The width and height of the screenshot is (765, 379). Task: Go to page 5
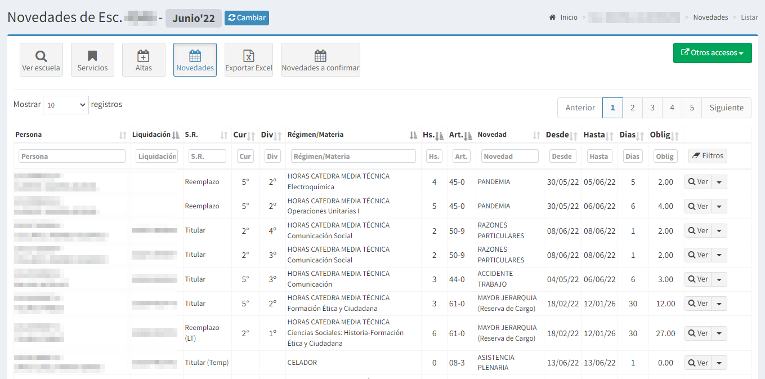[692, 108]
